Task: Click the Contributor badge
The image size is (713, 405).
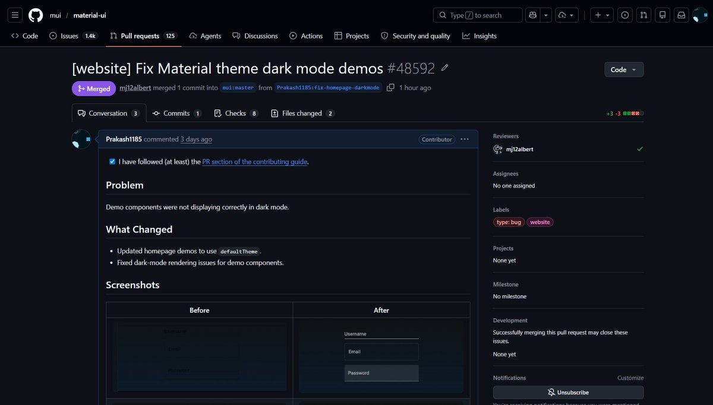Action: 437,139
